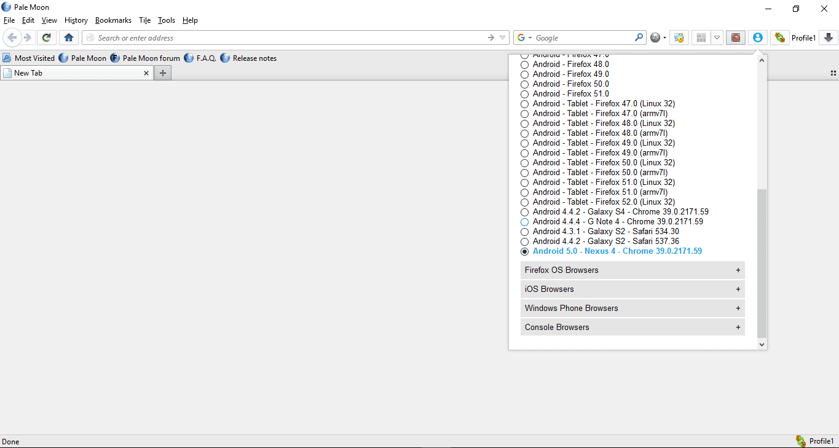
Task: Select Galaxy S4 Chrome 39.0.2171.59 agent
Action: [x=524, y=212]
